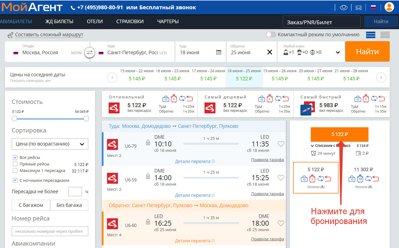399x248 pixels.
Task: Select the 11 302 ₽ Эконом (A) fare option
Action: tap(363, 178)
